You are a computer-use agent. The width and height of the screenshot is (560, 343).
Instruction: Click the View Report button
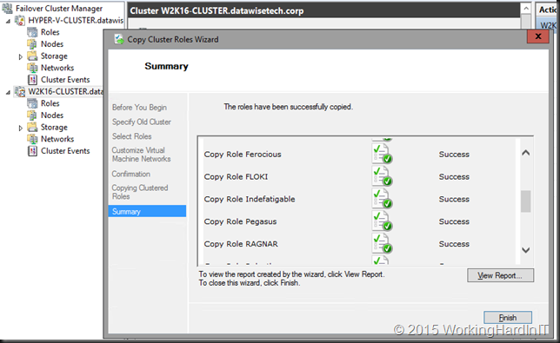[500, 275]
